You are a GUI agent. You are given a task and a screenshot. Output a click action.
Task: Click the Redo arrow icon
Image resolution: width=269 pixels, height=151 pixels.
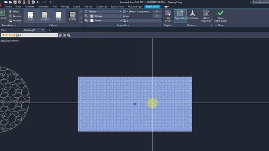[45, 2]
